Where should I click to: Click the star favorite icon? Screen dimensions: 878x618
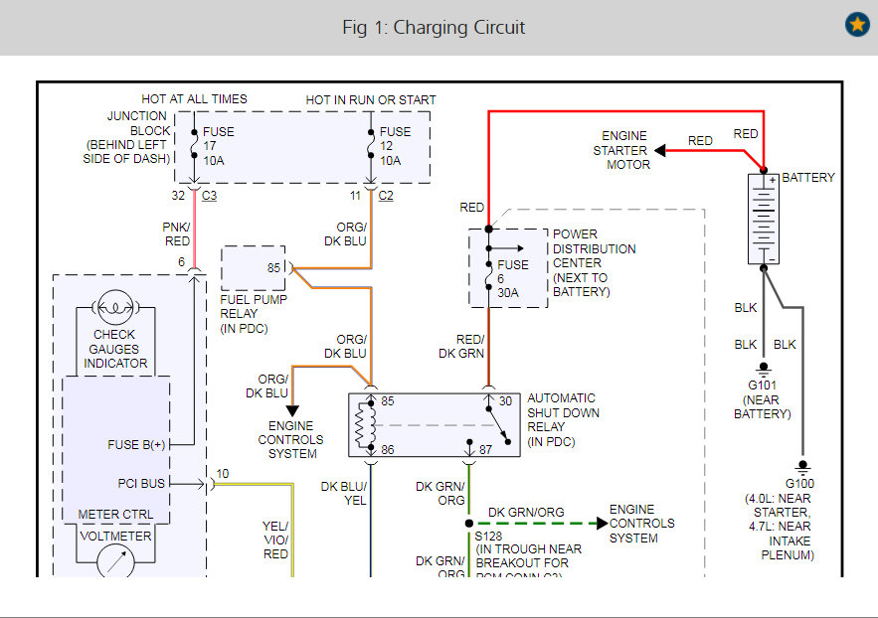tap(857, 25)
